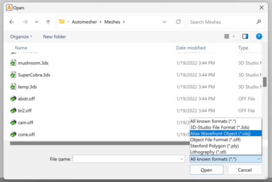Select file br2.off
The image size is (272, 182).
pyautogui.click(x=25, y=111)
